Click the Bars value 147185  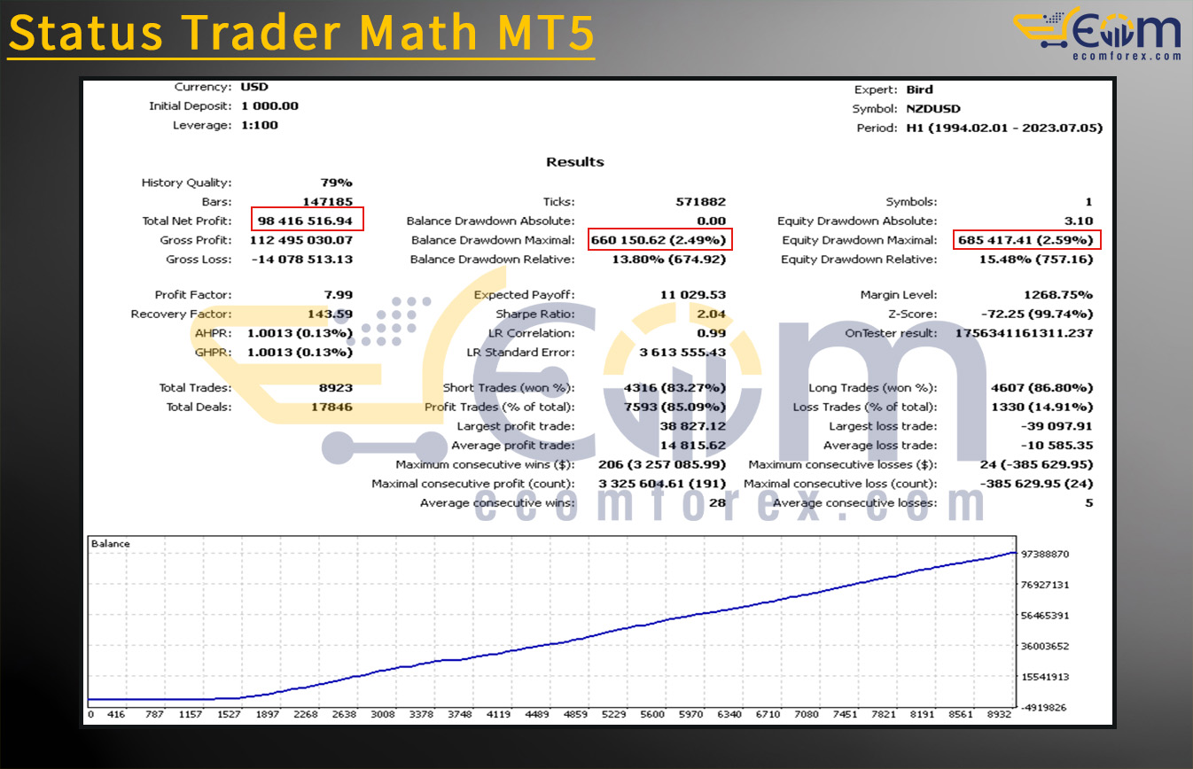[x=328, y=202]
